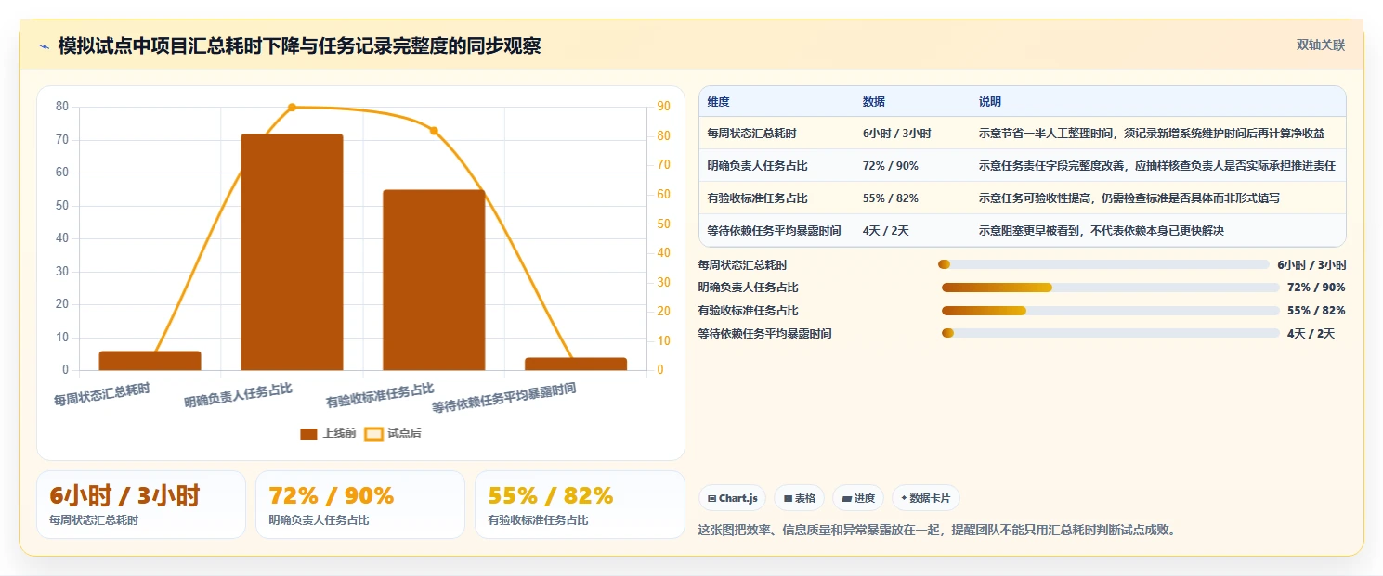
Task: Click the x-axis label 明确负责人任务占比
Action: point(239,396)
